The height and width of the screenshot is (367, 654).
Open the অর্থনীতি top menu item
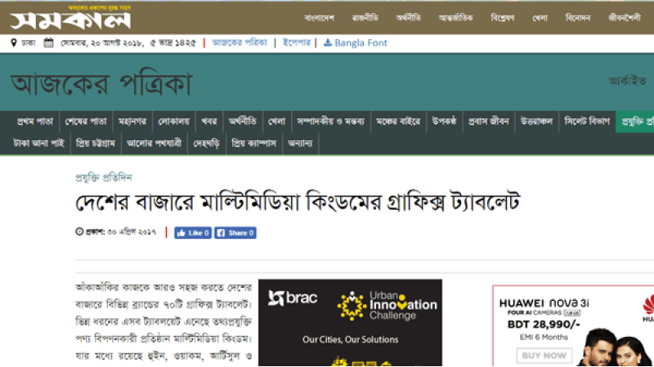(x=408, y=18)
